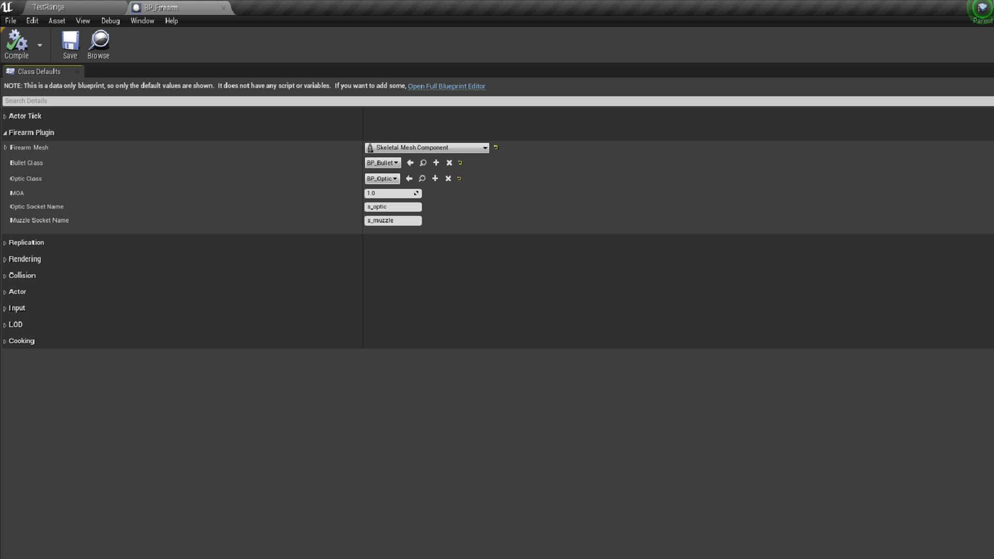Click the Save button in toolbar
This screenshot has width=994, height=559.
coord(70,45)
